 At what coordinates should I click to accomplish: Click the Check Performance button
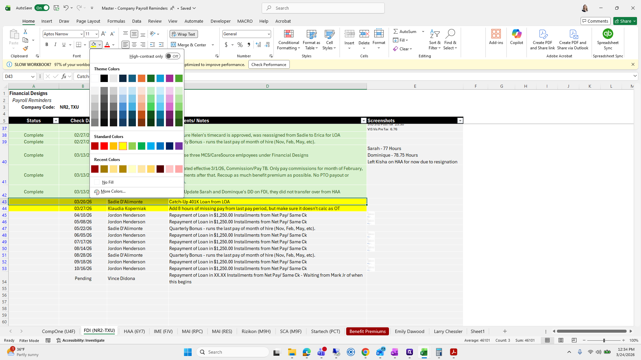[269, 65]
